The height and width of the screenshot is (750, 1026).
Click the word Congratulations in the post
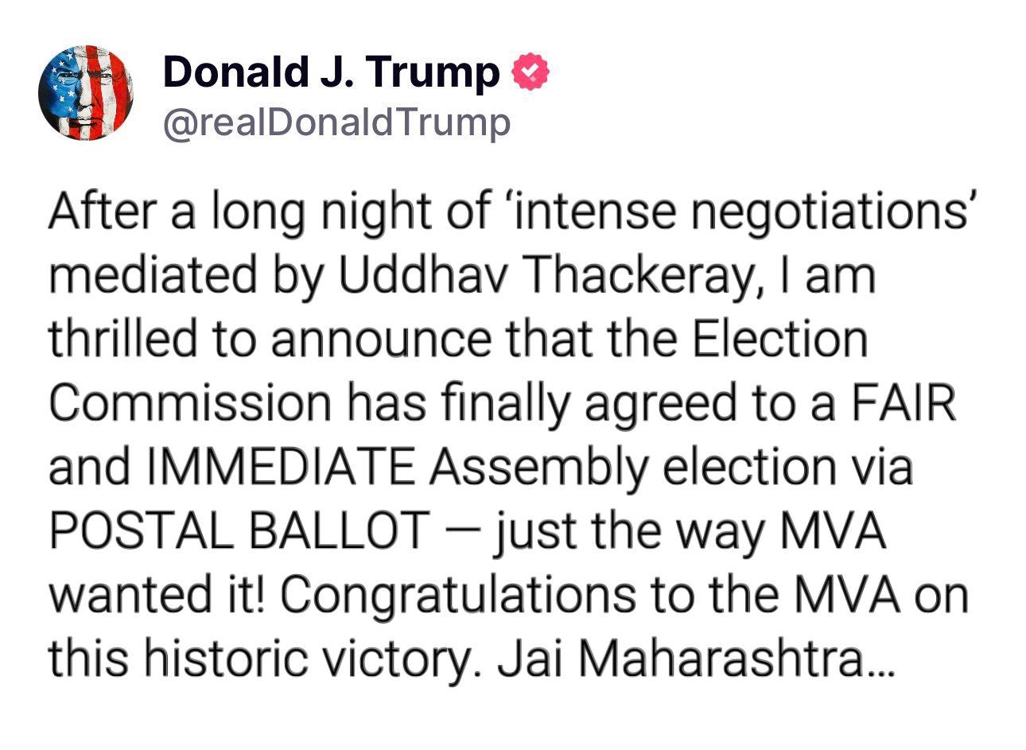coord(457,596)
